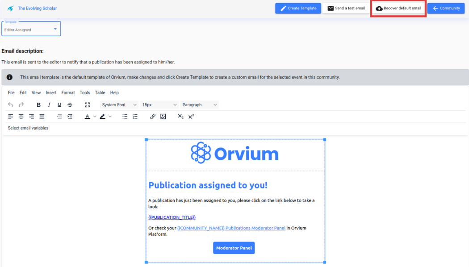Insert or edit a link
This screenshot has width=469, height=267.
[x=153, y=116]
